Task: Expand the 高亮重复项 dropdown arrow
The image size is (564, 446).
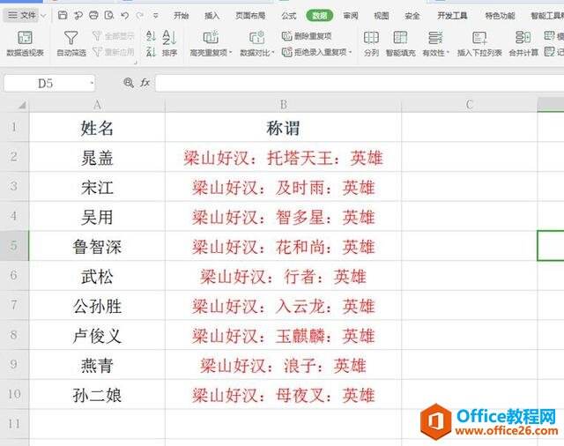Action: pos(230,53)
